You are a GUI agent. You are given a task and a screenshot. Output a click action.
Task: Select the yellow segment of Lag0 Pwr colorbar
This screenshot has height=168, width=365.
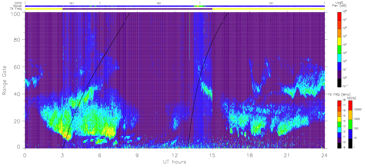click(x=340, y=41)
